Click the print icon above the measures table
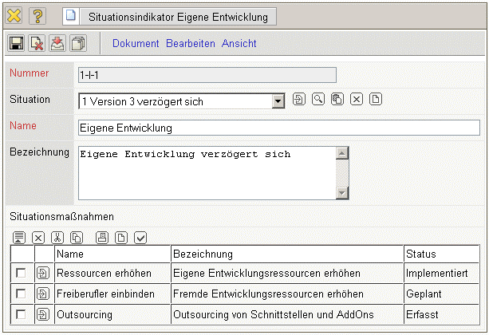The width and height of the screenshot is (489, 335). 101,237
